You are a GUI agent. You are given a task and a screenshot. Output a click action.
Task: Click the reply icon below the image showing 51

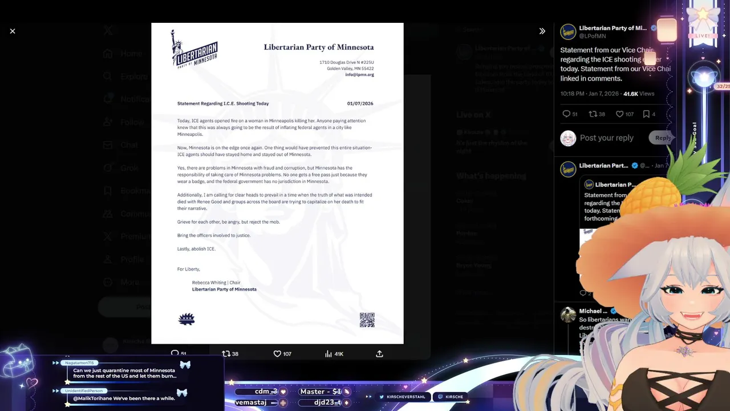click(175, 353)
